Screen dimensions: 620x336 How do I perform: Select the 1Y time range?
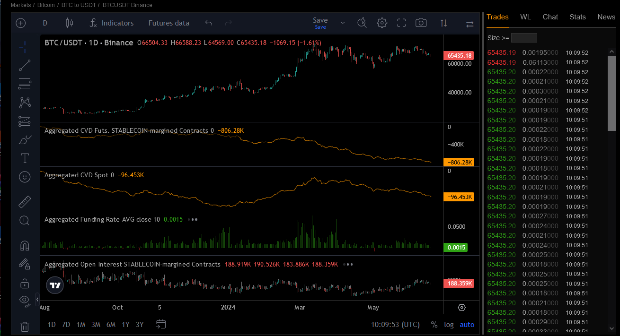(x=125, y=325)
